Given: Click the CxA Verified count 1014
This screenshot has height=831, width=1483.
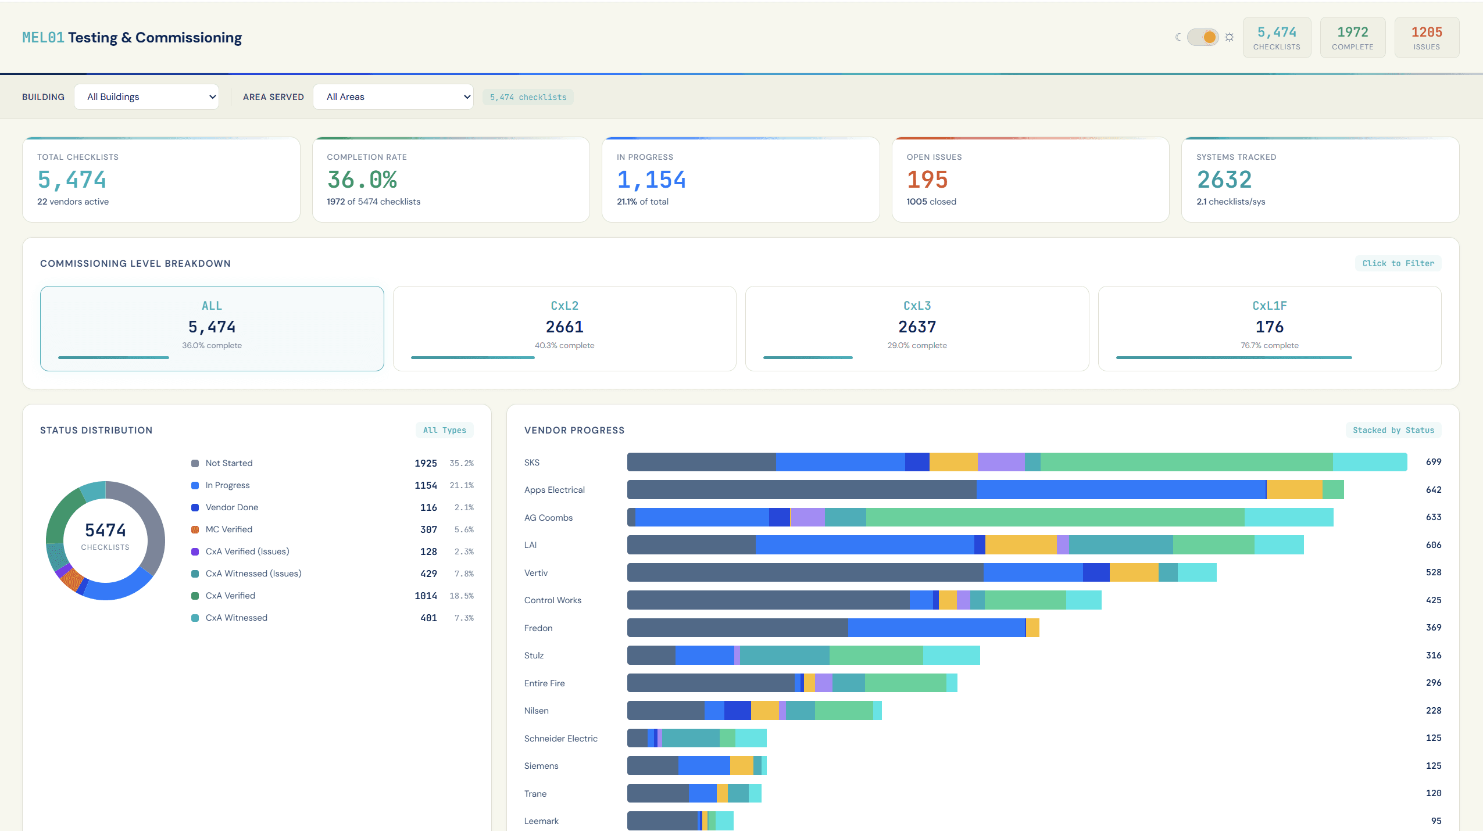Looking at the screenshot, I should click(x=426, y=596).
